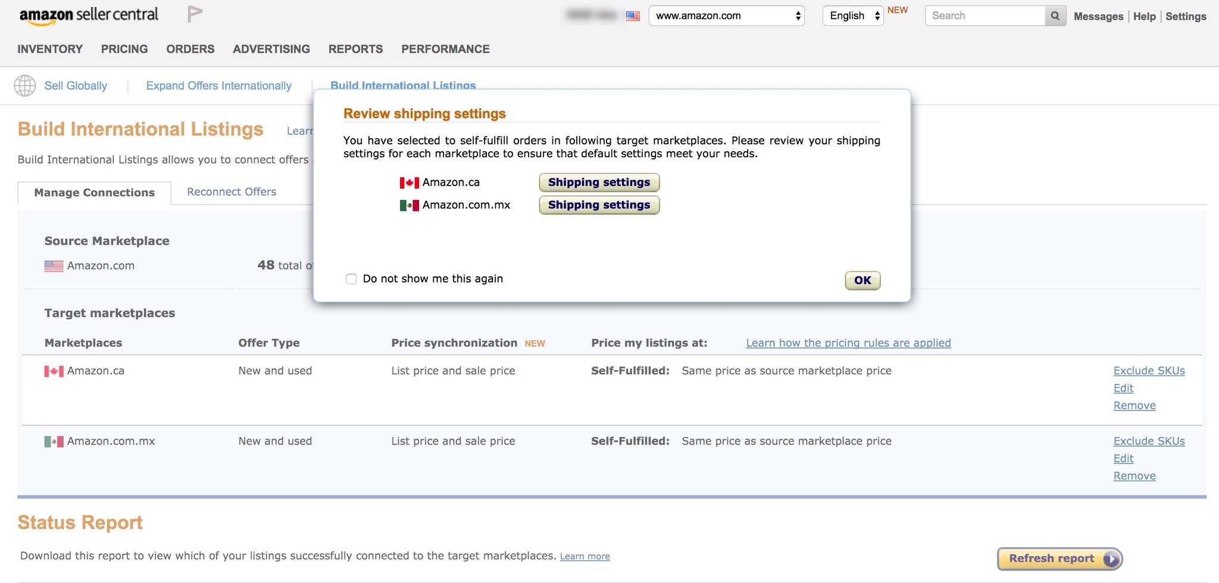
Task: Click Edit for Amazon.com.mx row
Action: pyautogui.click(x=1123, y=459)
